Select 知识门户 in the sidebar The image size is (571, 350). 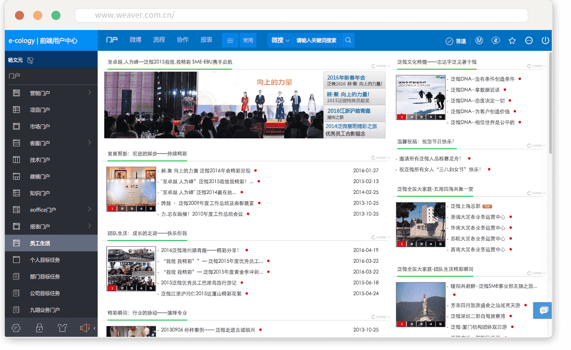pyautogui.click(x=40, y=193)
